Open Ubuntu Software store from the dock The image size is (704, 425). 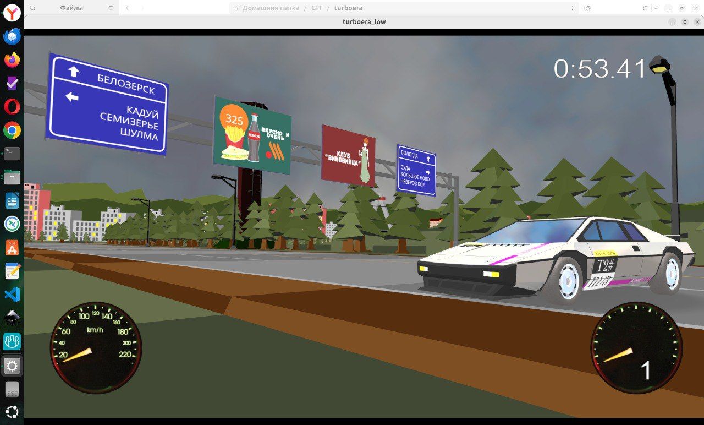(x=12, y=248)
